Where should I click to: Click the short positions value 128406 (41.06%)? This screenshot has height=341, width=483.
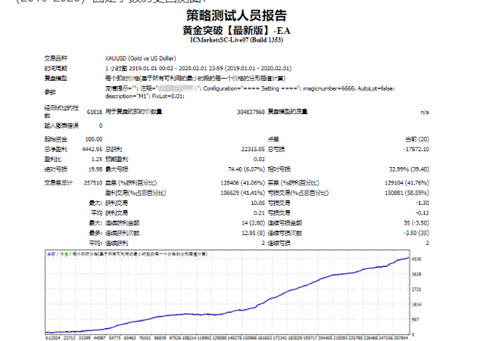tap(243, 183)
